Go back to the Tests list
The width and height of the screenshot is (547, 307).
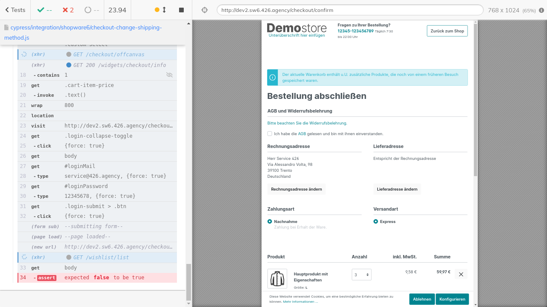click(15, 10)
